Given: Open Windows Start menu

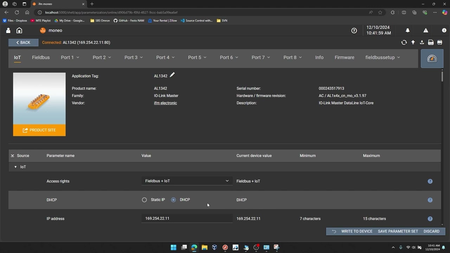Looking at the screenshot, I should coord(173,247).
